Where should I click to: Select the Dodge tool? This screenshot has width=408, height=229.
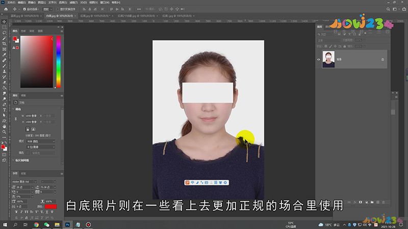click(4, 99)
